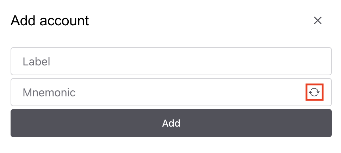Image resolution: width=341 pixels, height=153 pixels.
Task: Regenerate a random mnemonic phrase
Action: [x=314, y=93]
